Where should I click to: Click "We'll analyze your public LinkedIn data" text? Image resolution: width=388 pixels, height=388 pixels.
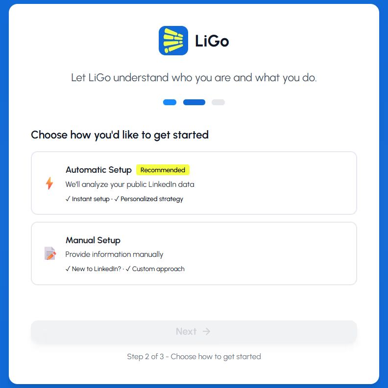click(130, 184)
